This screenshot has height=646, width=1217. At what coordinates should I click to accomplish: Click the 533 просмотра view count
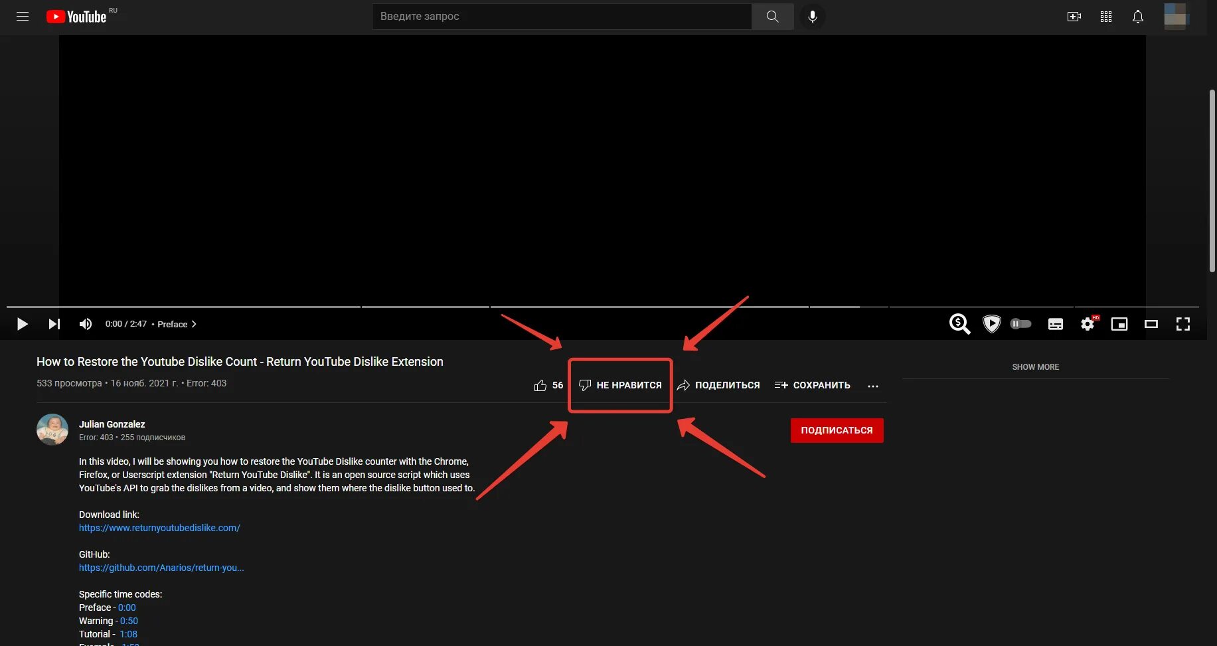tap(69, 383)
